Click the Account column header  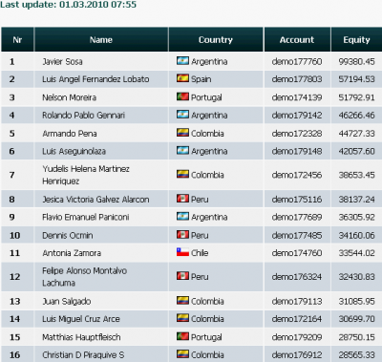click(297, 39)
